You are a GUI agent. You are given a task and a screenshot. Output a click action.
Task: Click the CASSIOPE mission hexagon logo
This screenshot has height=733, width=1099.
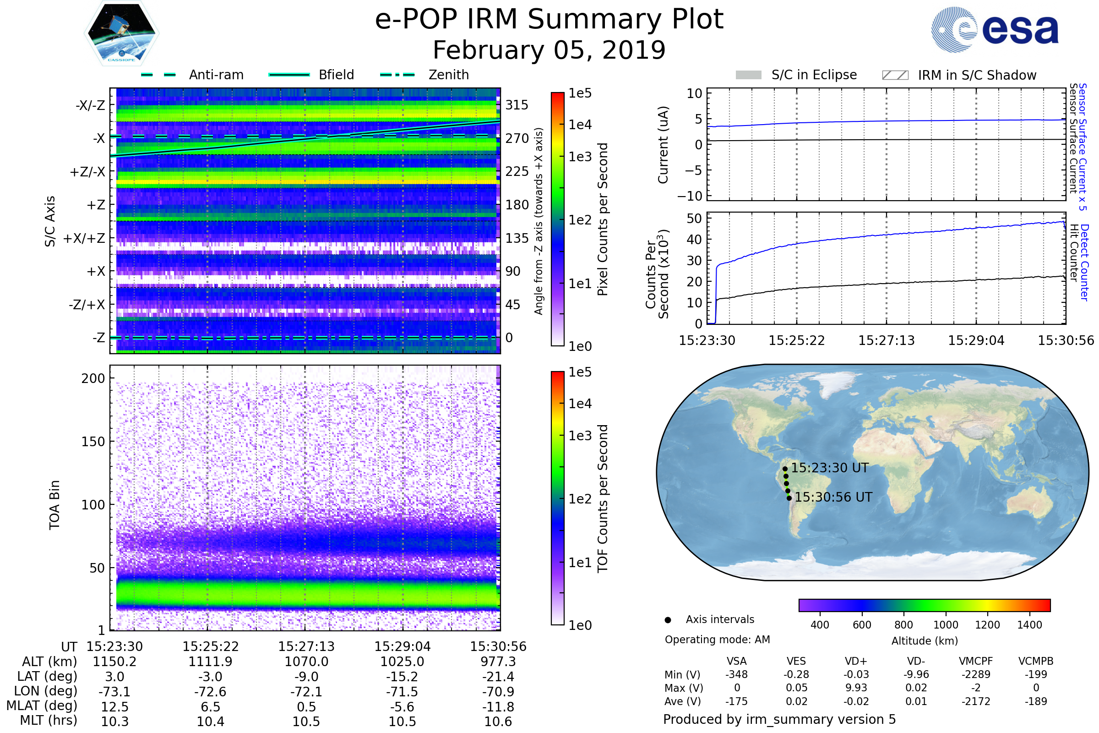[x=121, y=33]
